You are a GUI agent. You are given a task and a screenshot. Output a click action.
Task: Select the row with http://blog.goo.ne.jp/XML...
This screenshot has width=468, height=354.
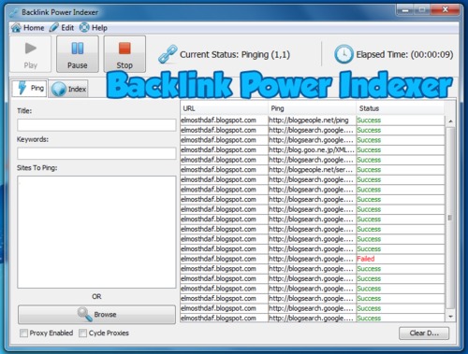313,150
